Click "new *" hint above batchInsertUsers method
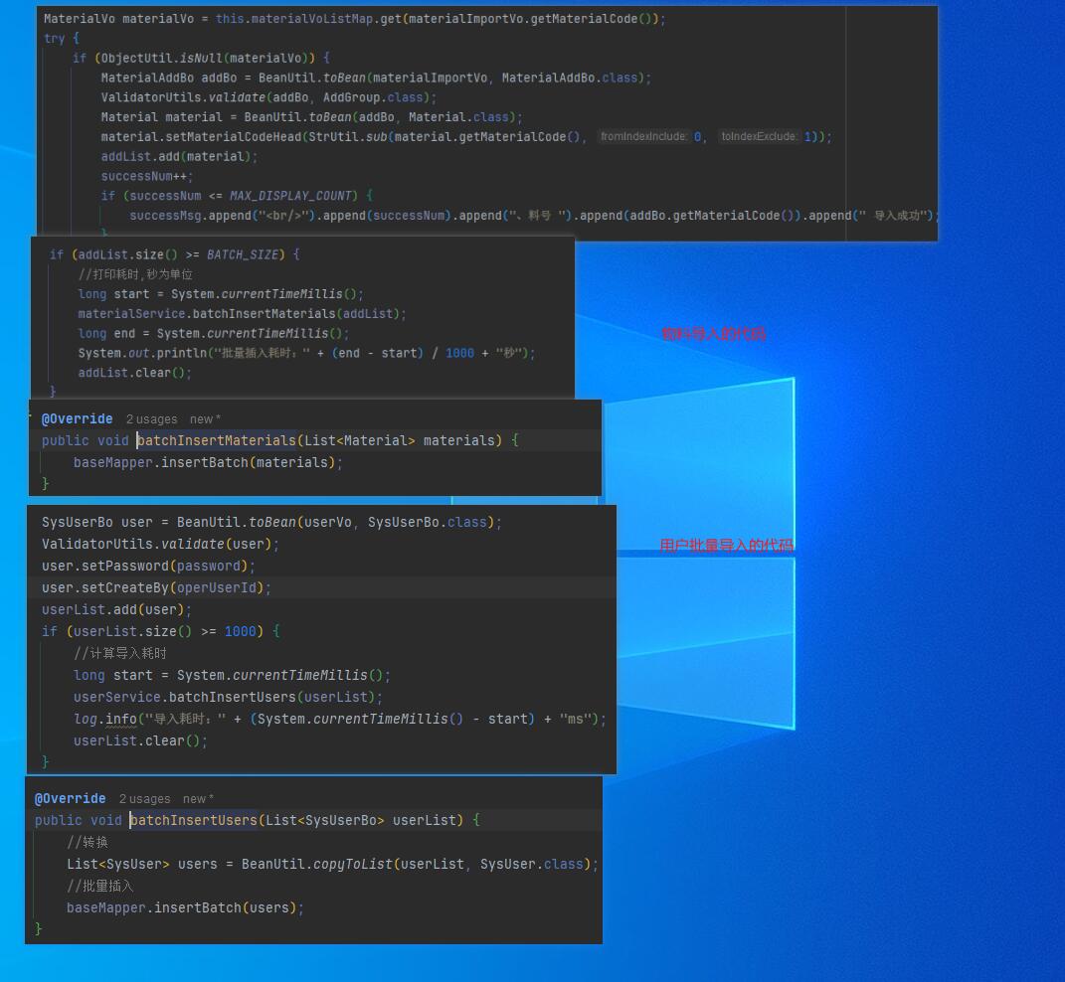Screen dimensions: 1065x982 pos(198,799)
